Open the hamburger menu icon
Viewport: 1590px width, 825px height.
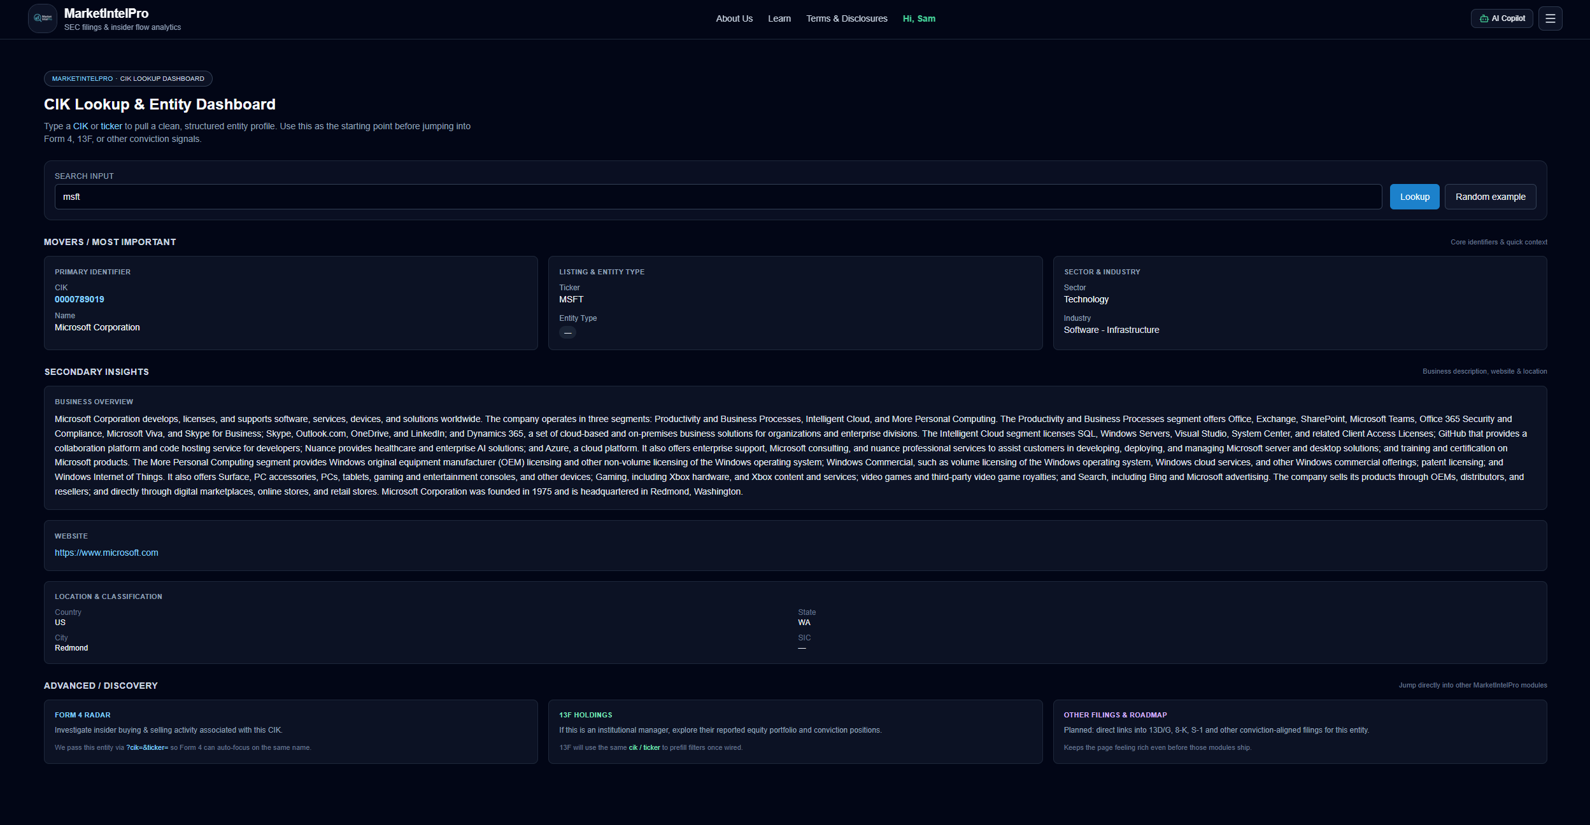tap(1550, 18)
